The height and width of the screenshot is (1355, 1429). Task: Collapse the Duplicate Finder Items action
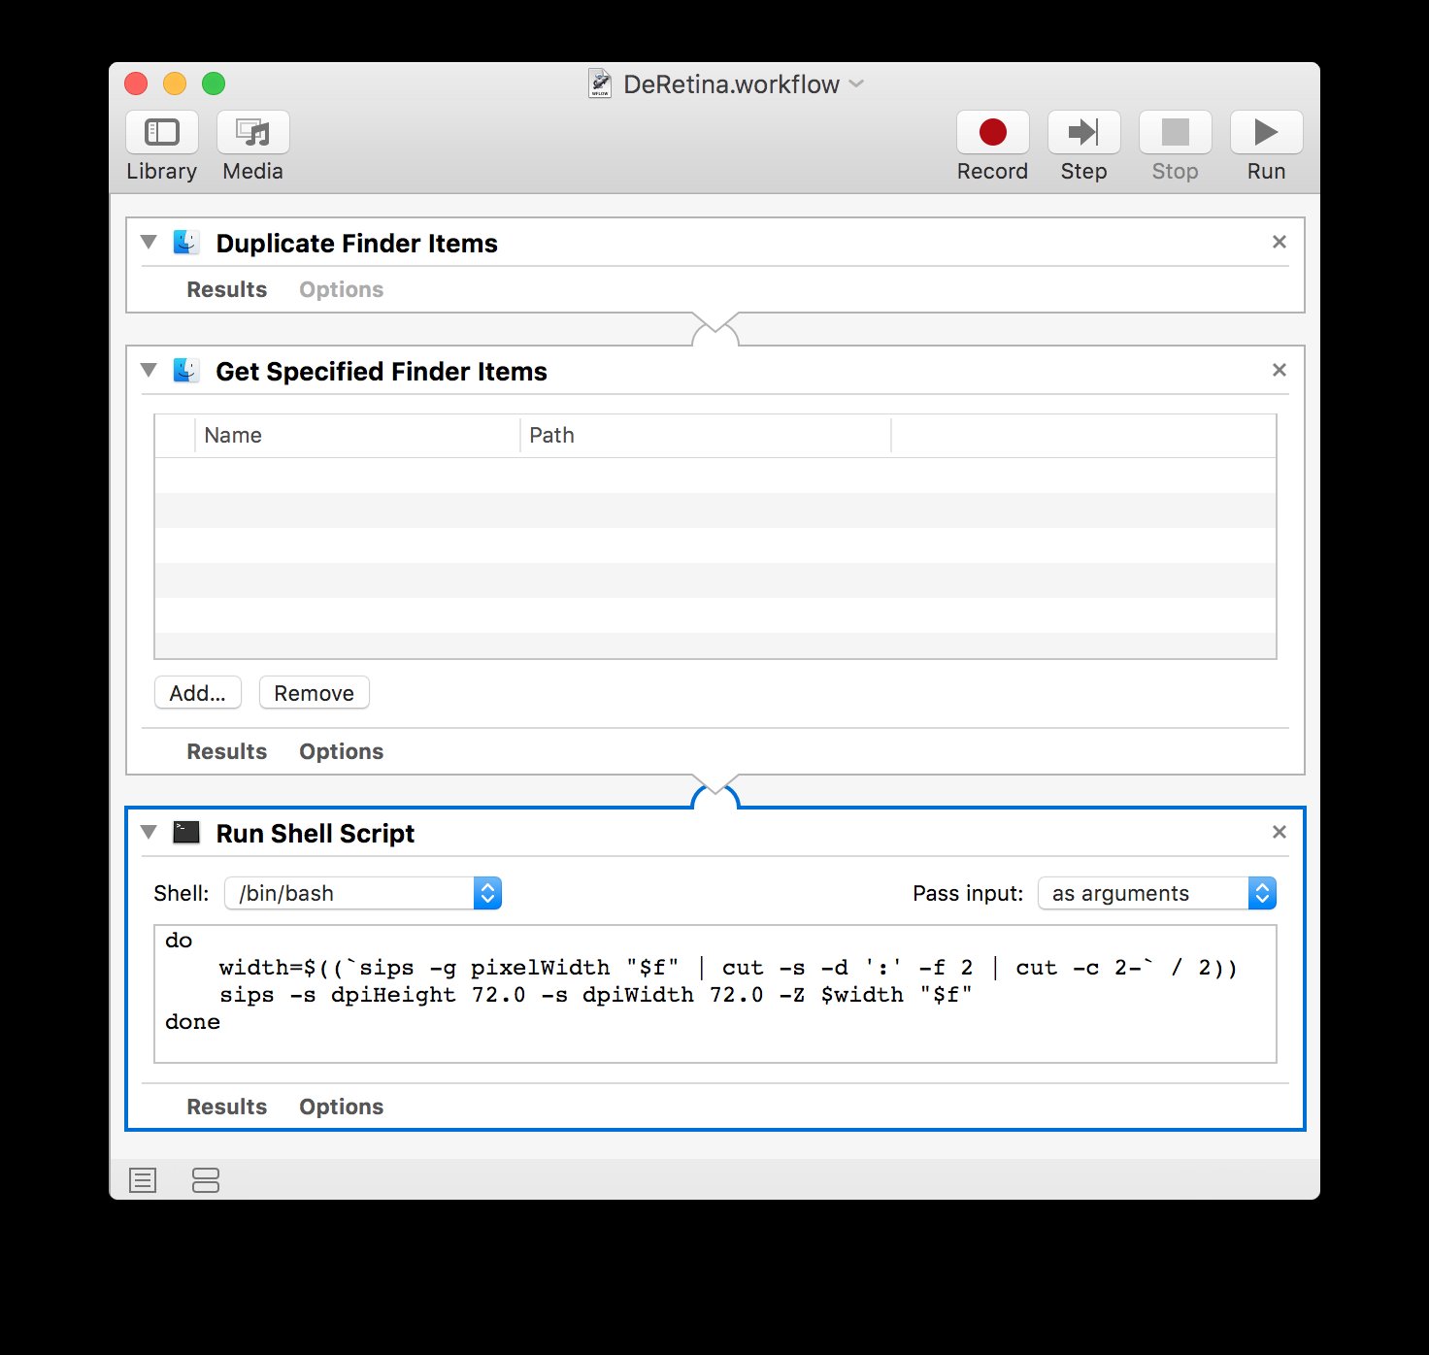pos(149,242)
